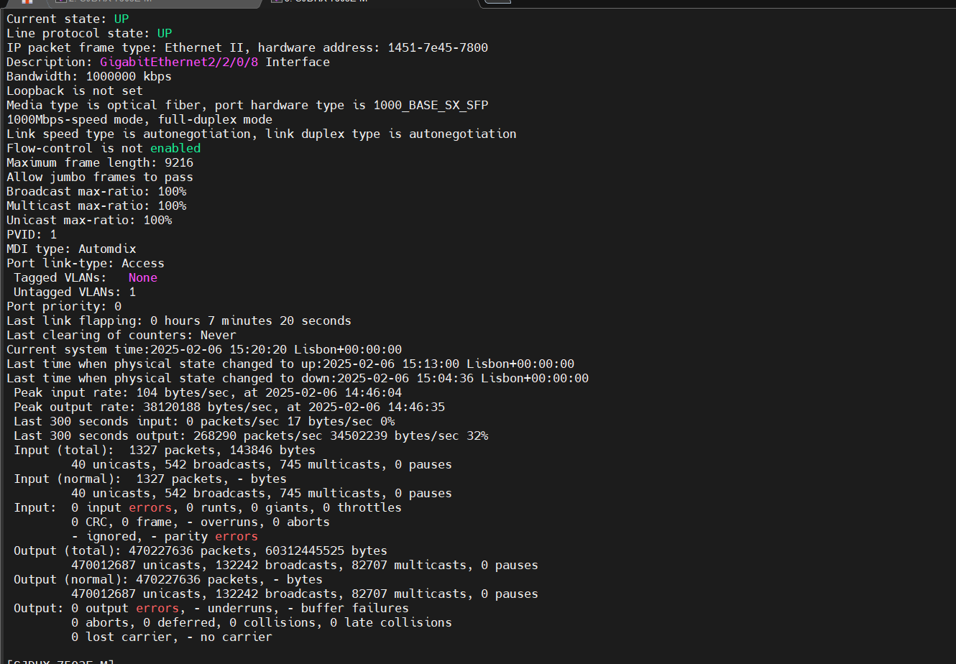Click the red "errors" in the output errors line
The image size is (956, 664).
[157, 608]
